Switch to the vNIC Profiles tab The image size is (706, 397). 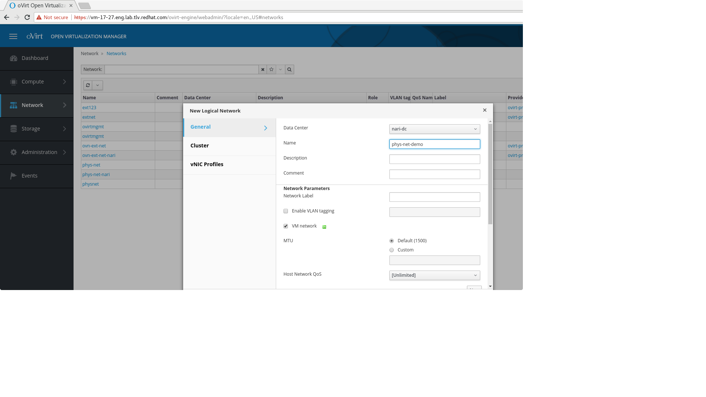[207, 164]
